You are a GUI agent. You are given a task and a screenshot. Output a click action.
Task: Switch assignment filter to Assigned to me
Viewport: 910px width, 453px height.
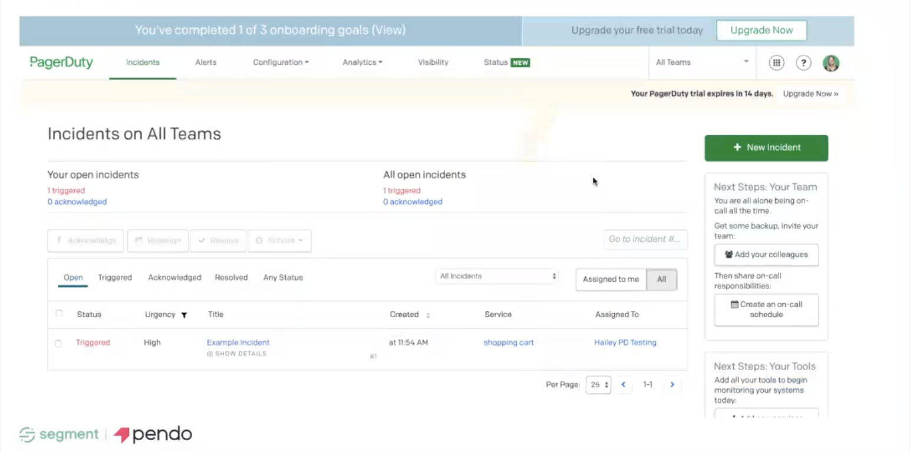point(611,279)
